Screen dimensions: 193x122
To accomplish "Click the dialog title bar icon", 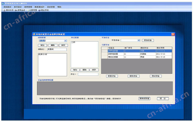I will pyautogui.click(x=34, y=34).
